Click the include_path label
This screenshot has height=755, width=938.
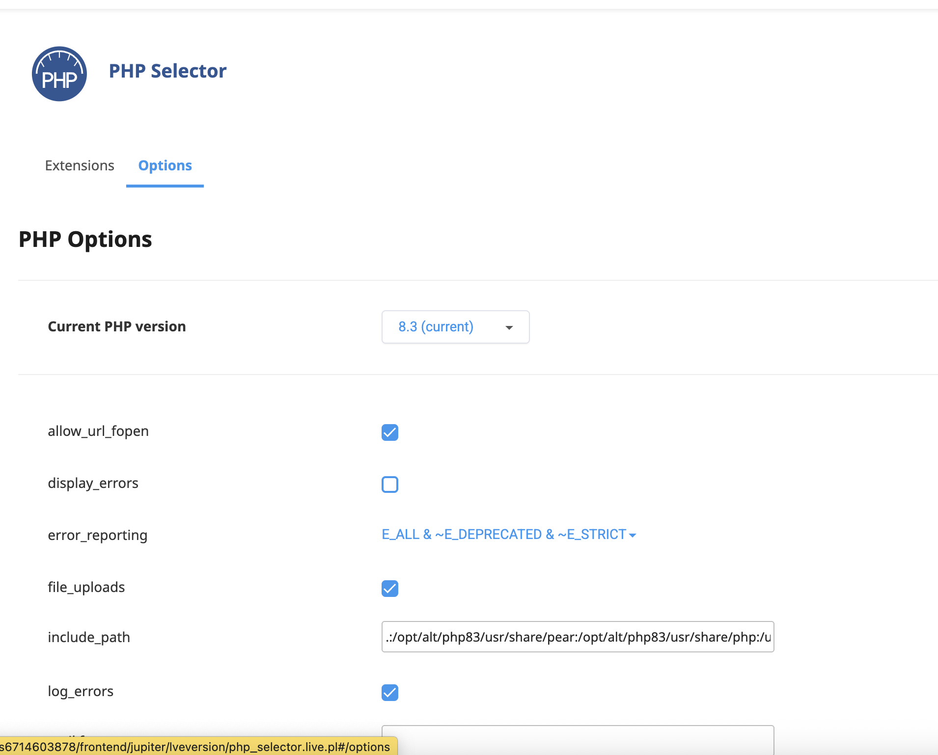click(x=89, y=638)
